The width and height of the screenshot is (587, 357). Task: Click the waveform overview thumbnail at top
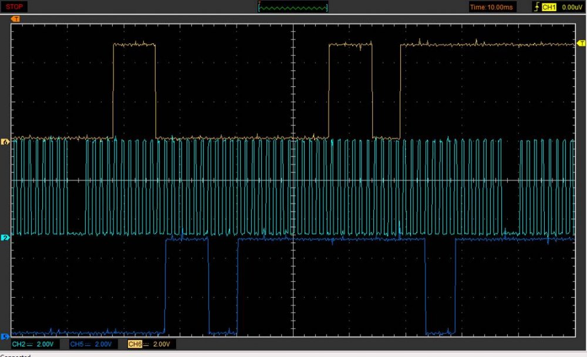pos(293,7)
